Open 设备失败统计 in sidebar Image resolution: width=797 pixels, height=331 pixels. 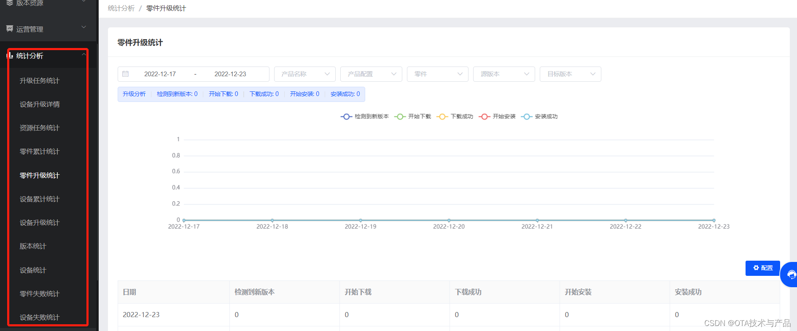40,318
